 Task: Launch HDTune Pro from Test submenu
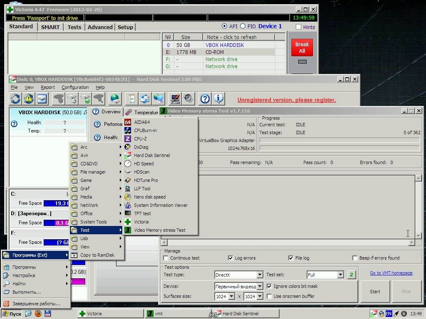click(160, 180)
